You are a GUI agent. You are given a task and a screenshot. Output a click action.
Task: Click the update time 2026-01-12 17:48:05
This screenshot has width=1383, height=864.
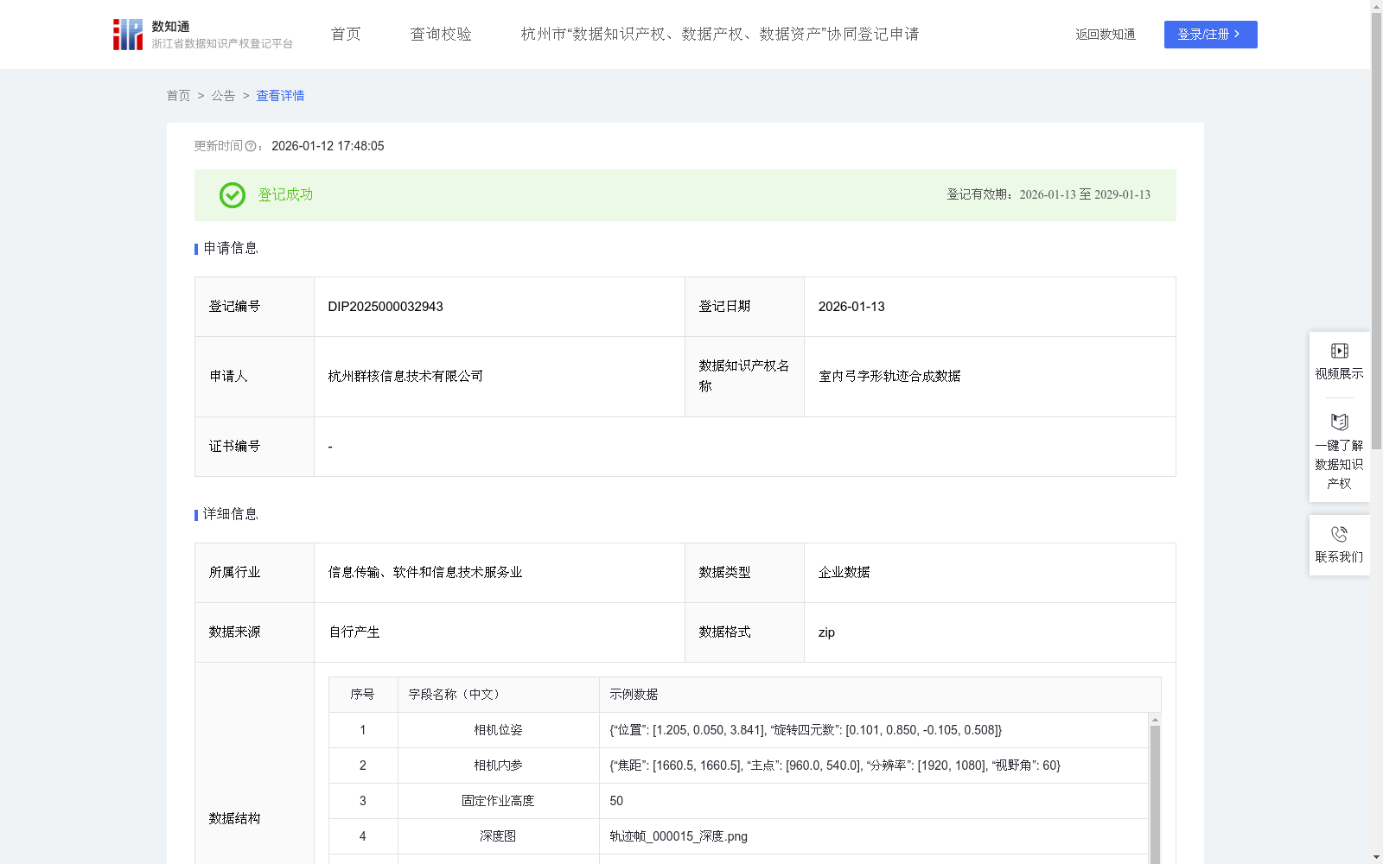click(x=328, y=146)
